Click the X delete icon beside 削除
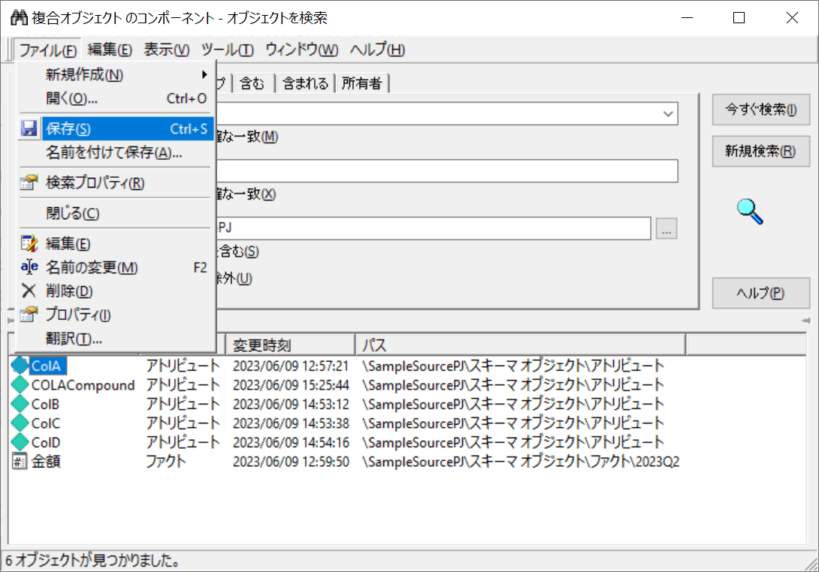Viewport: 819px width, 572px height. tap(29, 291)
